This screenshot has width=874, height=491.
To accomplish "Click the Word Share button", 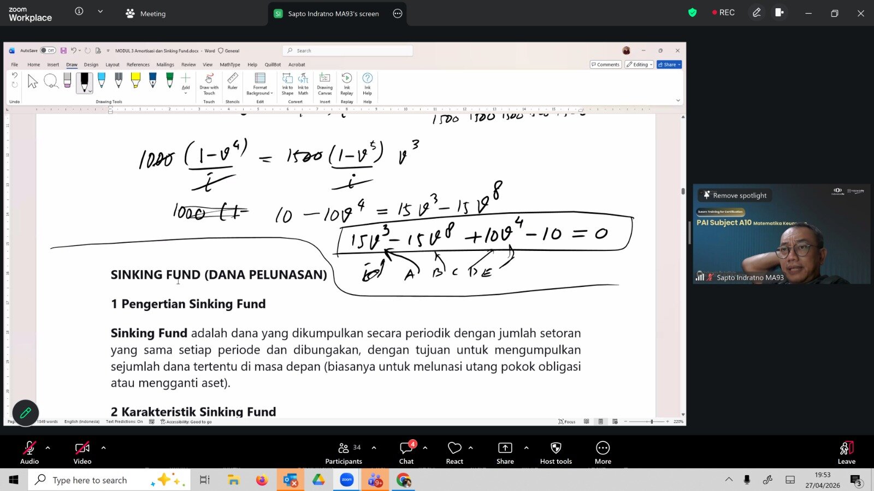I will click(x=670, y=64).
